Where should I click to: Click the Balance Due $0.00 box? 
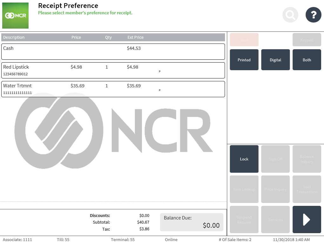pos(192,222)
